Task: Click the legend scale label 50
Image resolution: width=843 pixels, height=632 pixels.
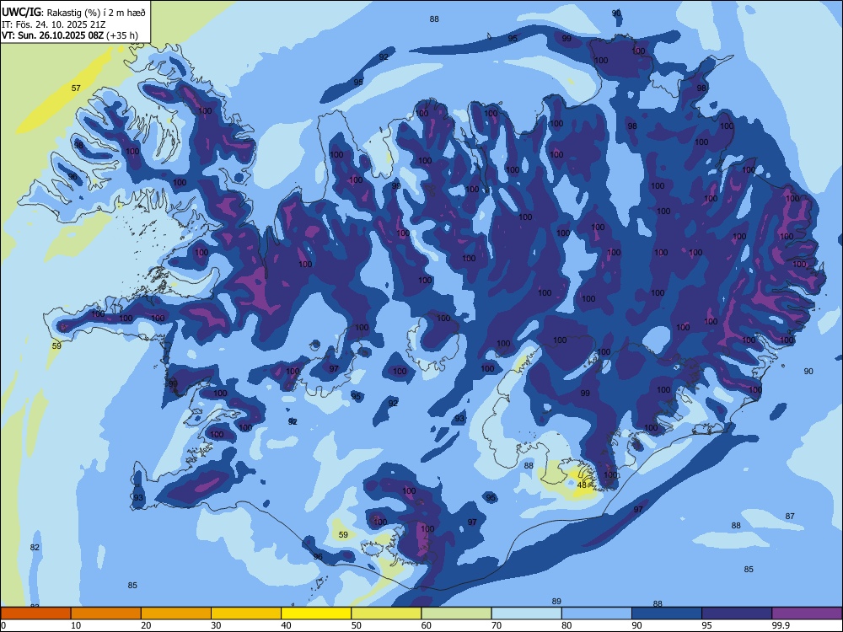Action: (x=357, y=625)
